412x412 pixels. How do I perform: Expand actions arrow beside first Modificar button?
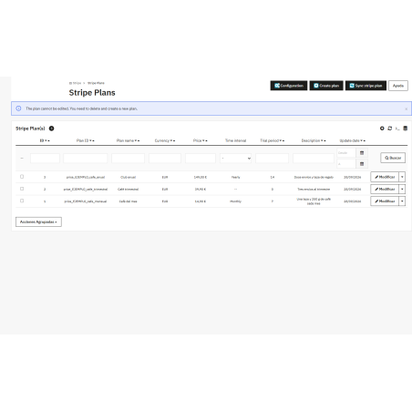[402, 177]
